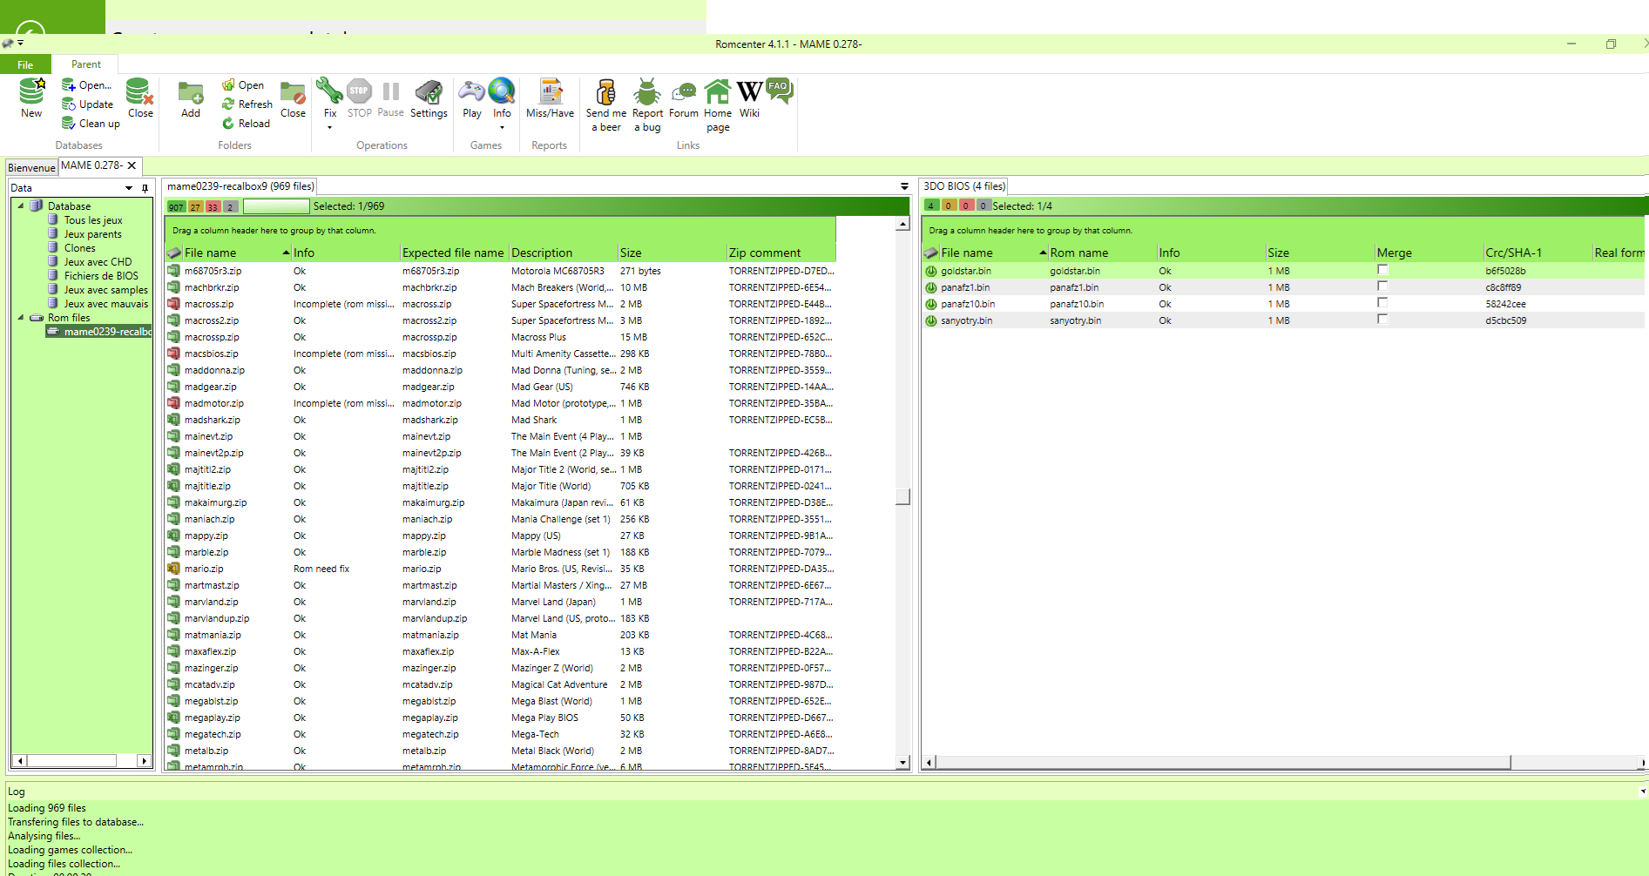Open the Settings tool icon
This screenshot has height=876, width=1649.
(x=429, y=92)
